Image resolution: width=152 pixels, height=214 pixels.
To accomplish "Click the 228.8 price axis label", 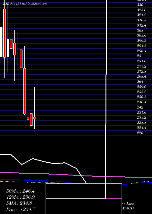I will tap(141, 122).
